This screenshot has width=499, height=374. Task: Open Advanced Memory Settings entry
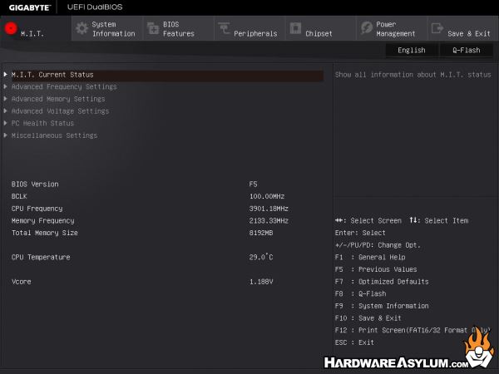point(58,99)
